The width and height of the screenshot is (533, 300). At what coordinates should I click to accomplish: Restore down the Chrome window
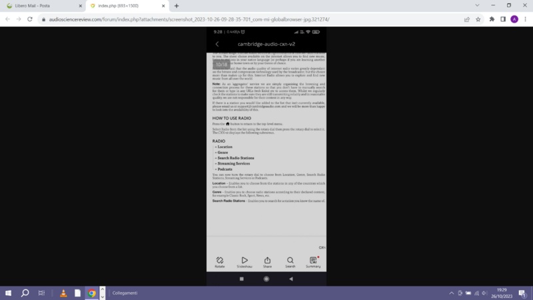[509, 5]
